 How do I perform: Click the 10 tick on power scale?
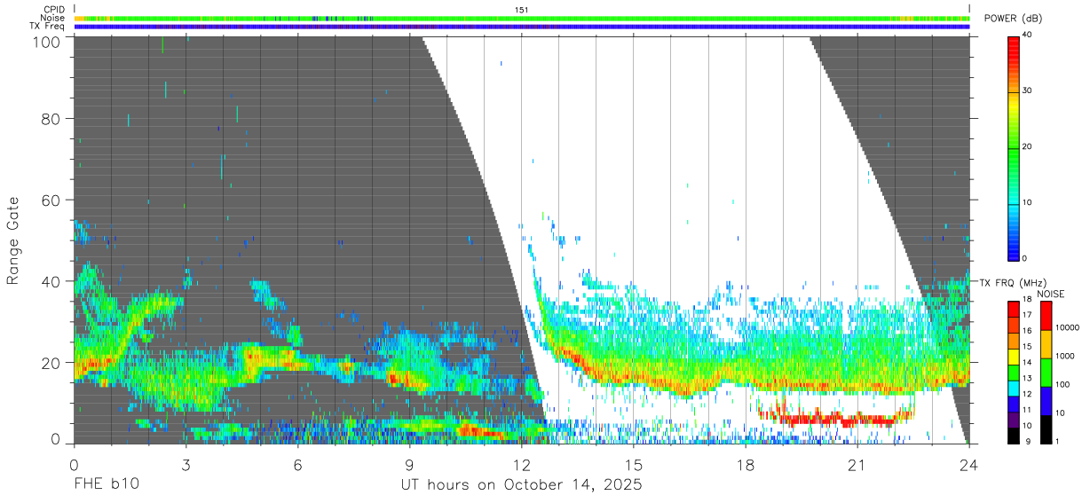1028,203
